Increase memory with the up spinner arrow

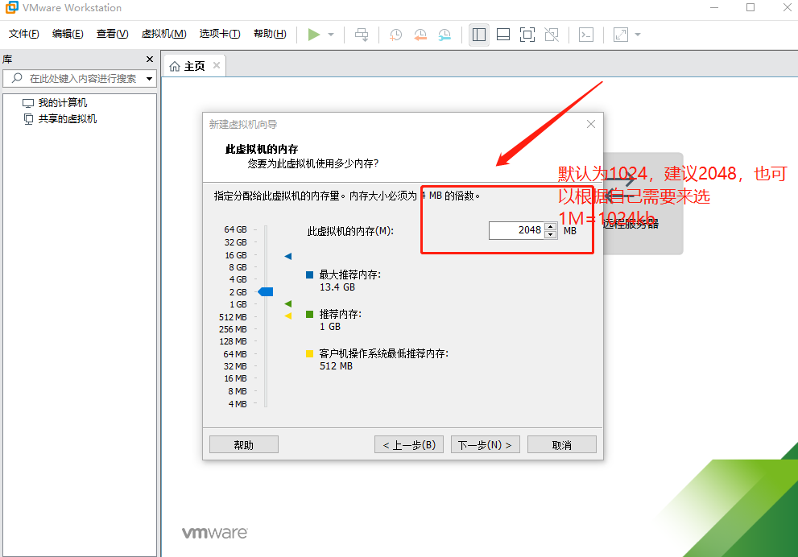coord(551,226)
